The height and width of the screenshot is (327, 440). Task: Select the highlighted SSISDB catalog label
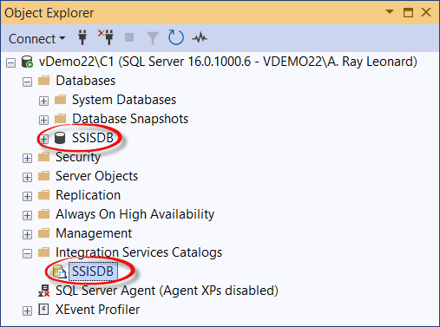click(93, 271)
